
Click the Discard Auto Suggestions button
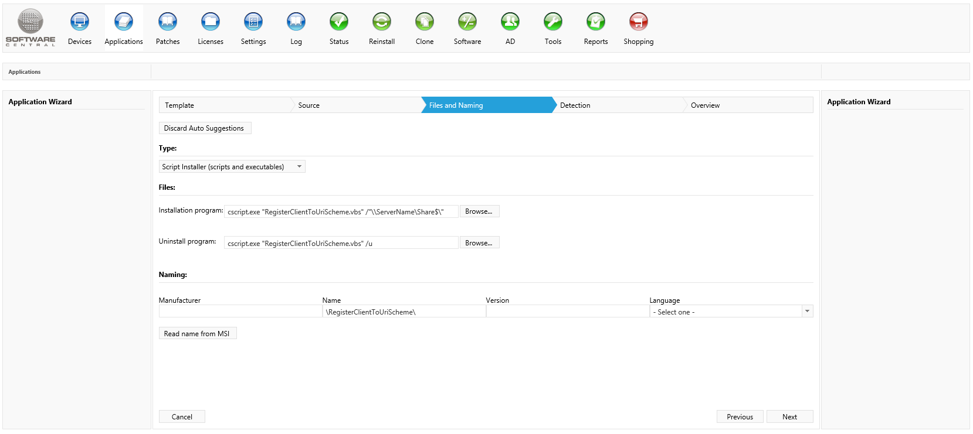click(x=205, y=128)
